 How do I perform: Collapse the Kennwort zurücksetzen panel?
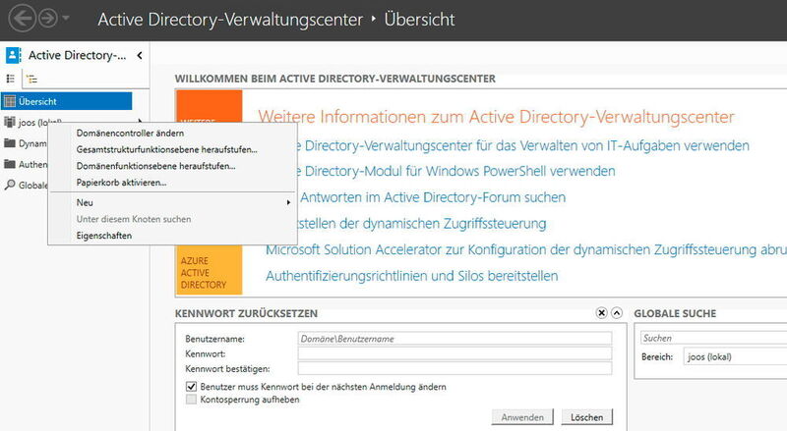[x=617, y=313]
